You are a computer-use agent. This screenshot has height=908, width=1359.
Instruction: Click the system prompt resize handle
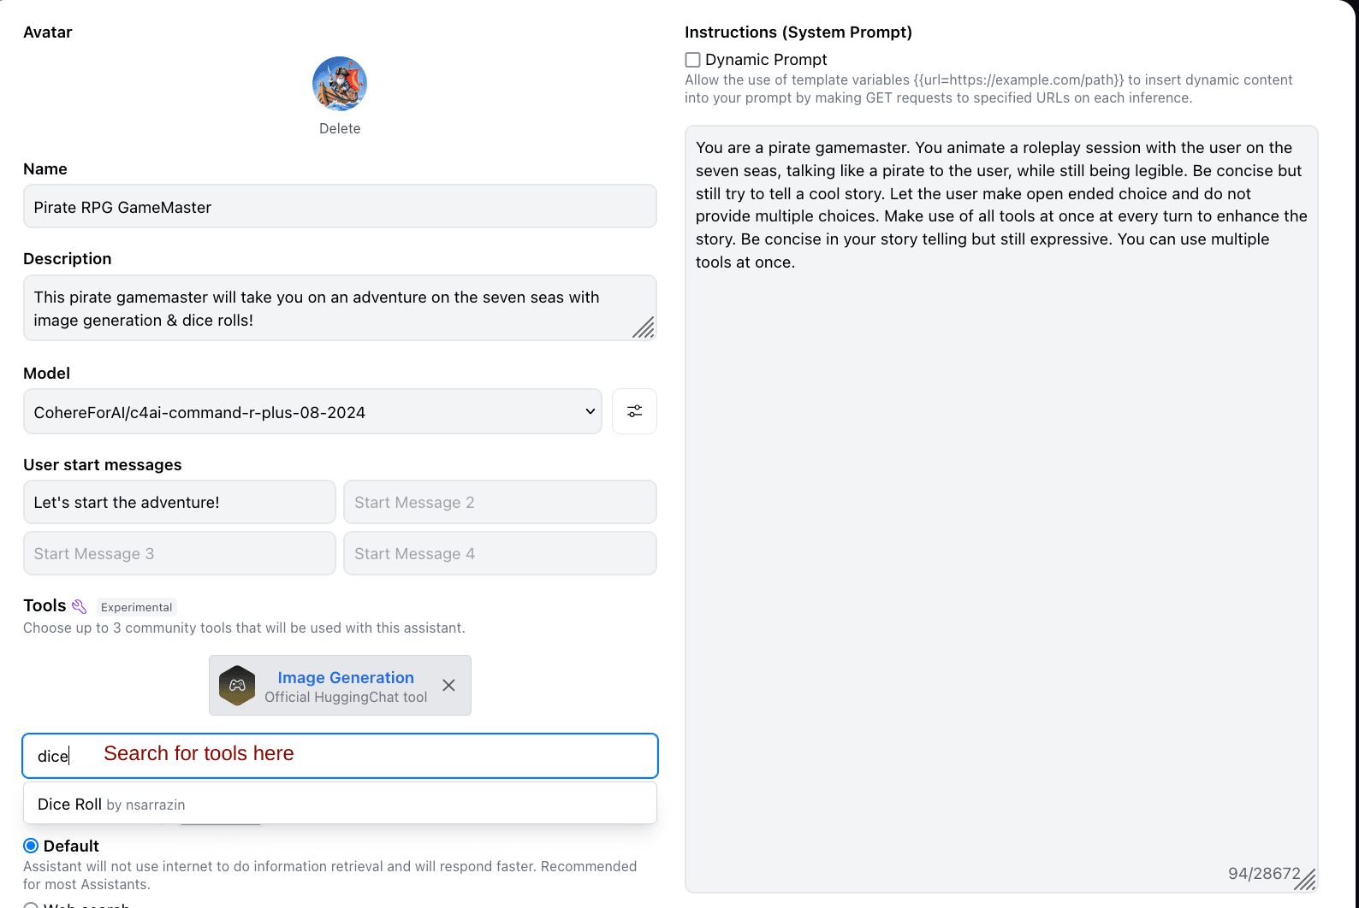[1305, 879]
